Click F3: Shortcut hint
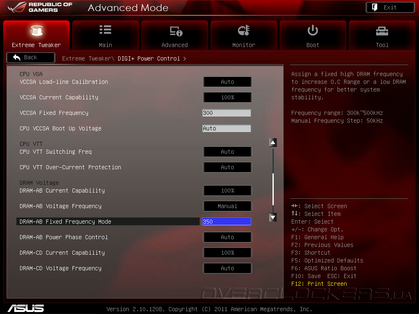This screenshot has width=419, height=314. [311, 253]
